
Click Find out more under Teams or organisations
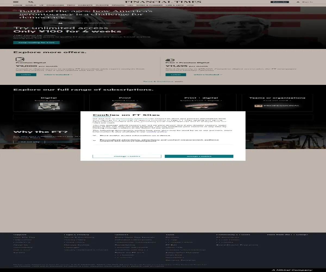(x=277, y=100)
